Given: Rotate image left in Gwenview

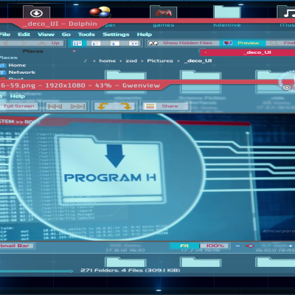Looking at the screenshot, I should pos(103,106).
